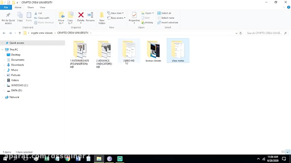291x163 pixels.
Task: Open the Easy access dropdown
Action: [x=116, y=18]
